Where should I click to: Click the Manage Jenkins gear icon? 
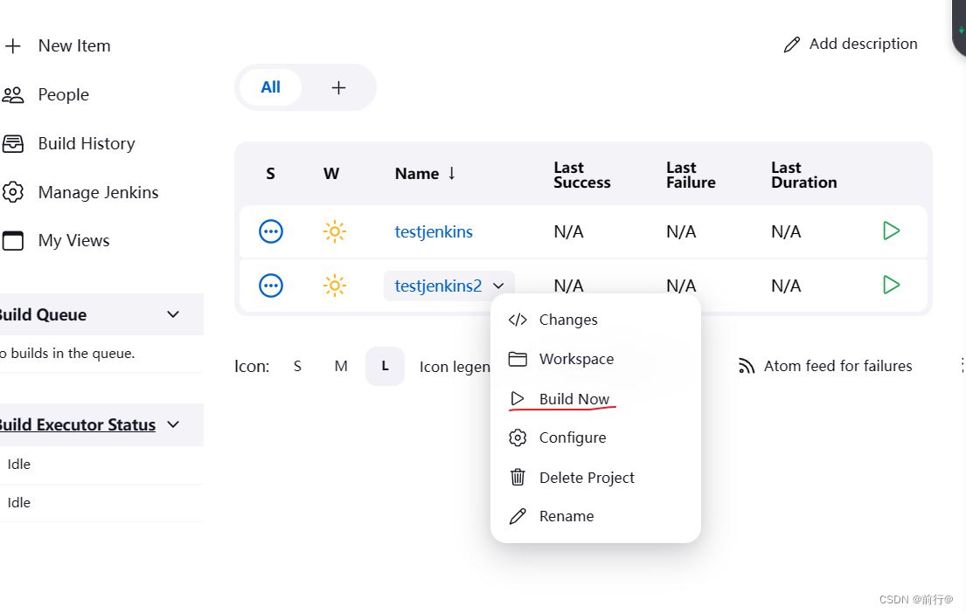coord(13,192)
